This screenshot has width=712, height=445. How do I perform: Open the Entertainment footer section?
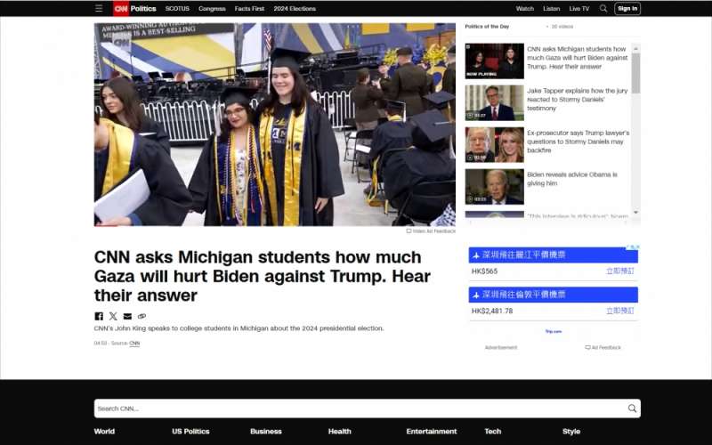pos(432,432)
